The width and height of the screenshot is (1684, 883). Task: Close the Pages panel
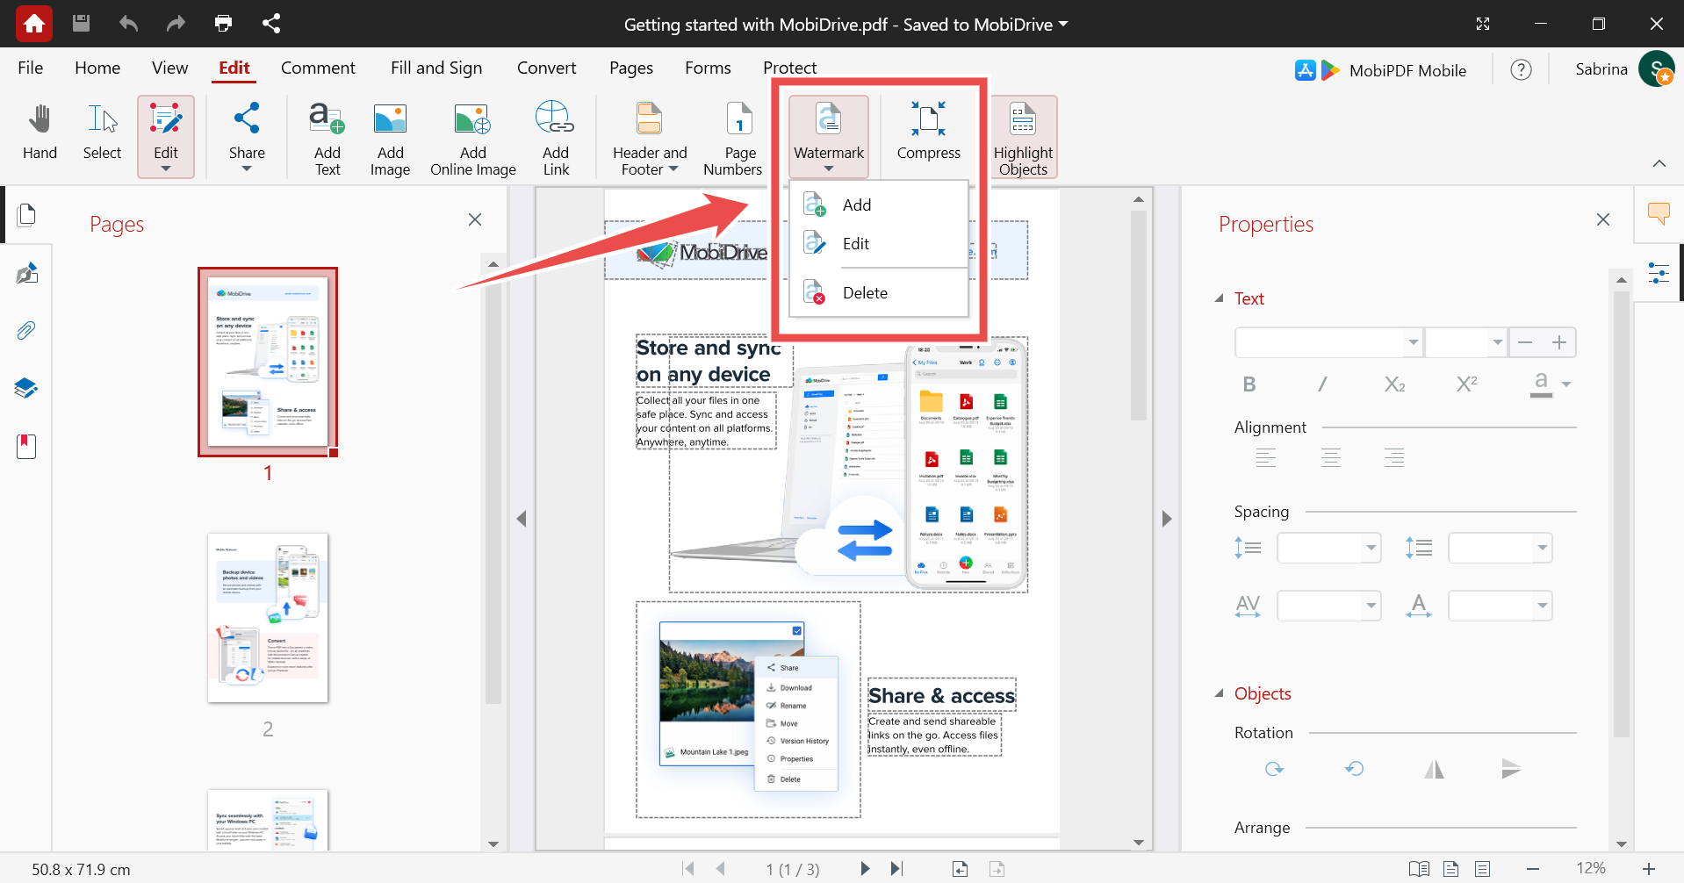click(475, 219)
